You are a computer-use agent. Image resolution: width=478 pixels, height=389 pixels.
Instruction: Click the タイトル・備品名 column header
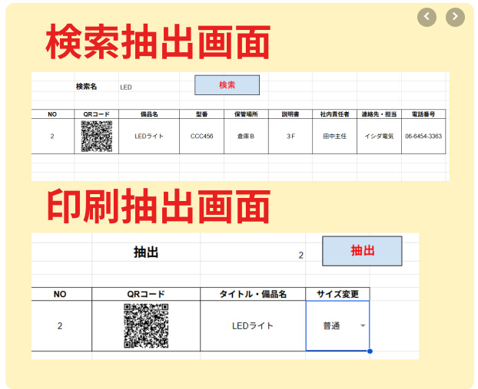(253, 294)
